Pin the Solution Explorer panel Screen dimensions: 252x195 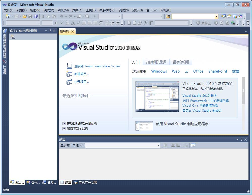click(x=50, y=31)
